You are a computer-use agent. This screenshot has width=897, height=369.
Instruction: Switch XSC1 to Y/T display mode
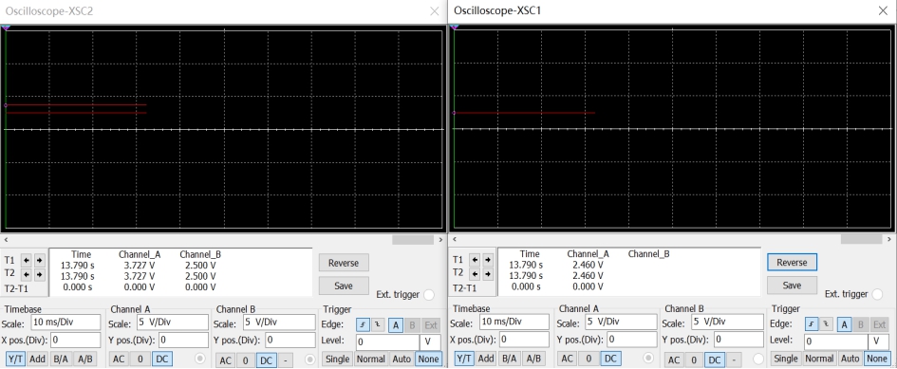tap(464, 359)
